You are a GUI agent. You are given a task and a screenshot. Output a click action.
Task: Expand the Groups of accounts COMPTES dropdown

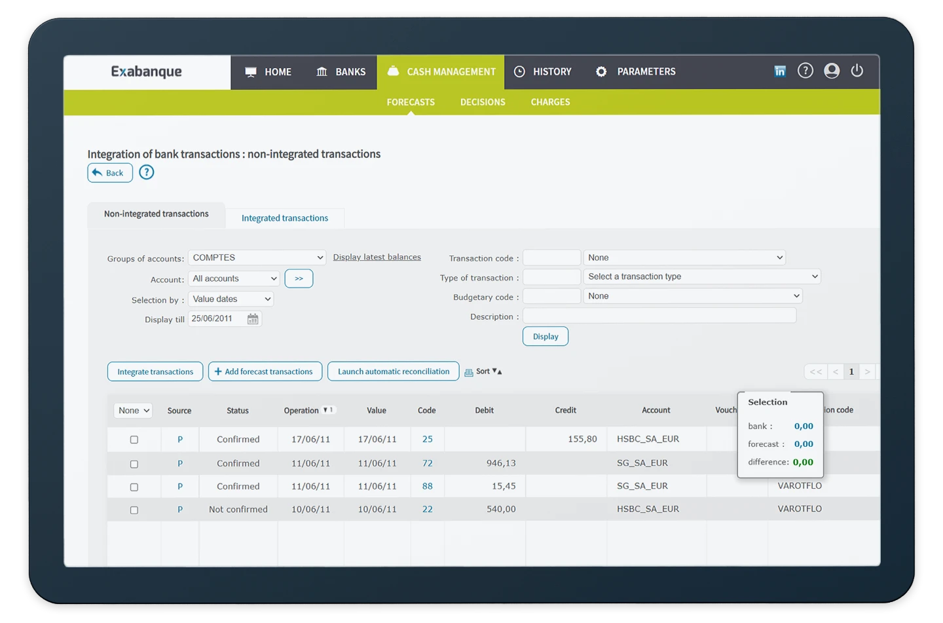257,258
